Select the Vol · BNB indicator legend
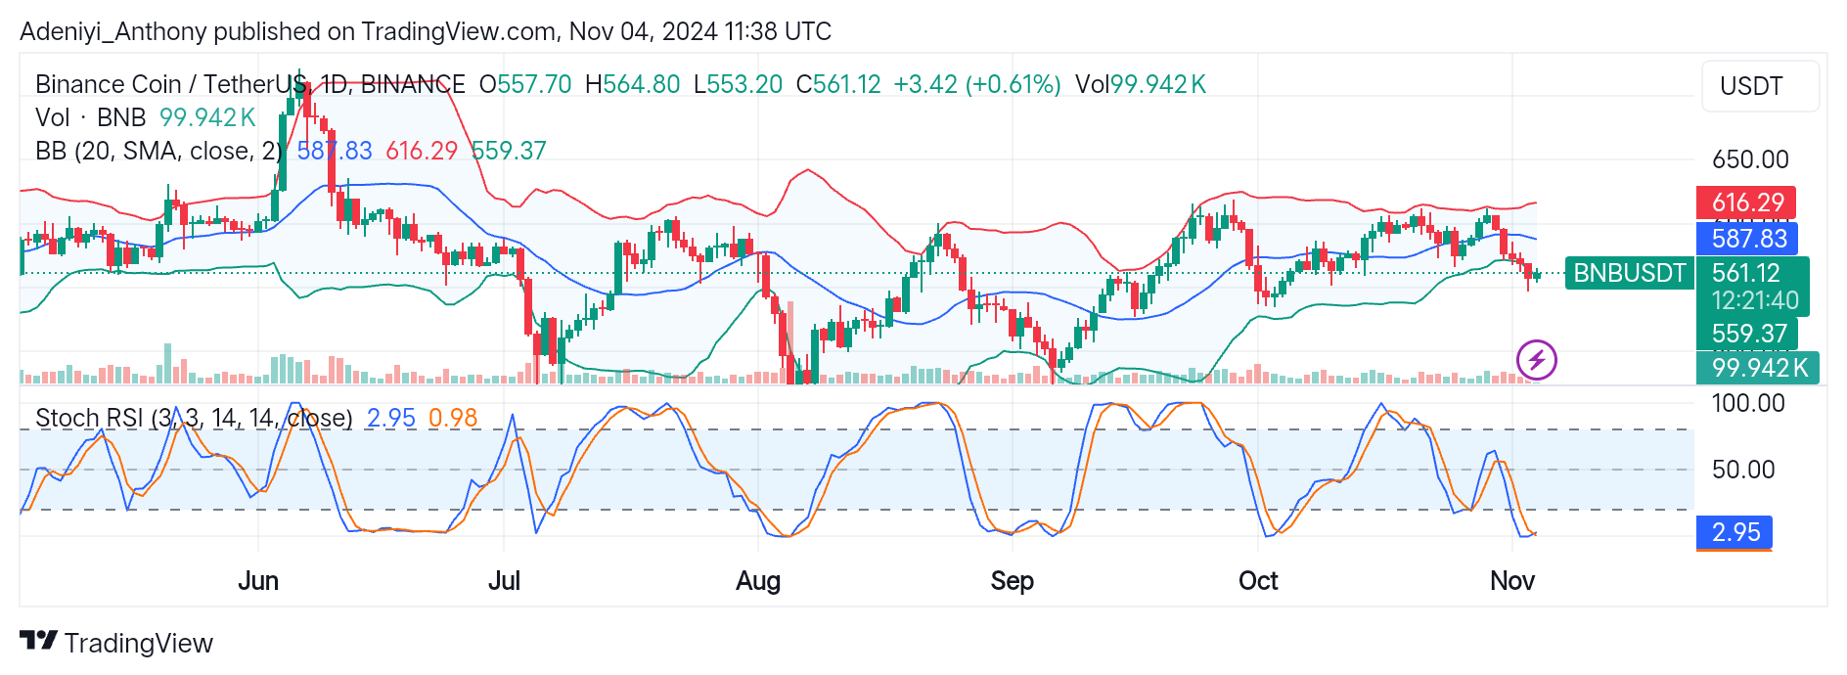Viewport: 1847px width, 675px height. [91, 117]
